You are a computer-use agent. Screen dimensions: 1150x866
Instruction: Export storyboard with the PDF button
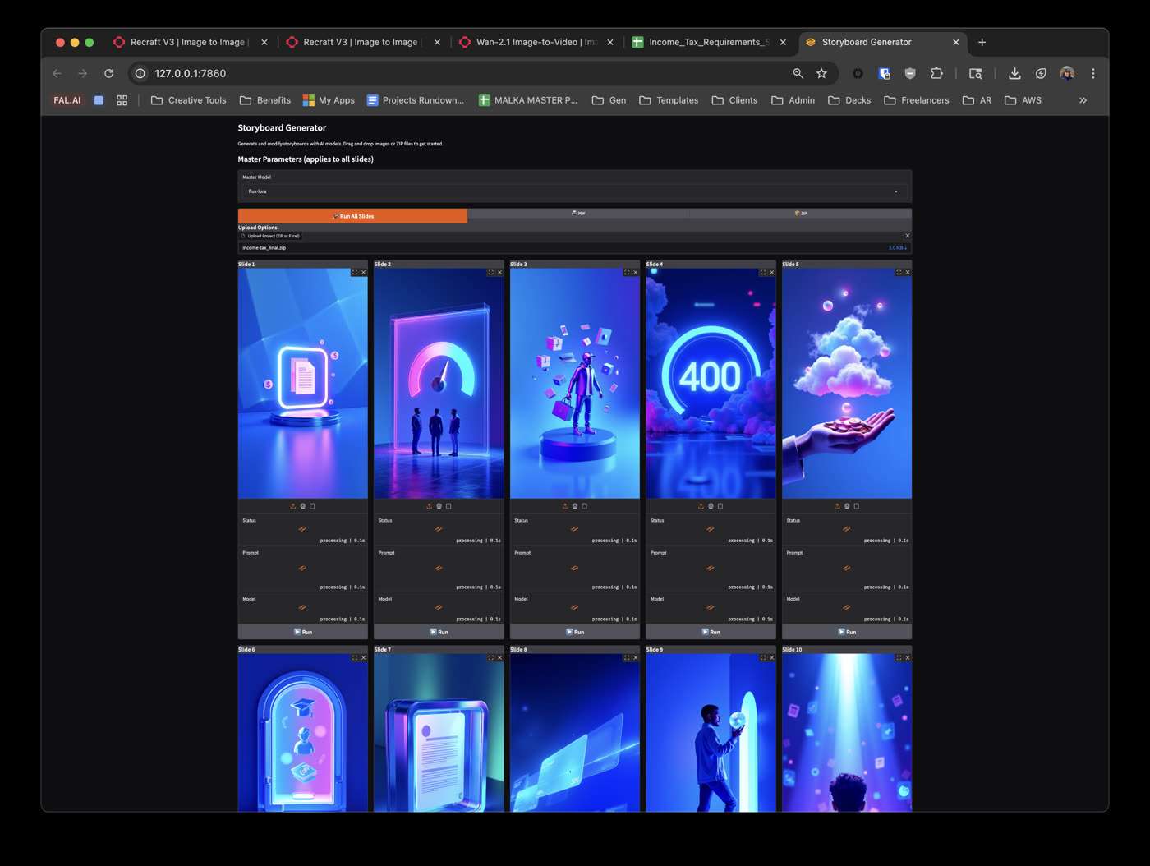click(x=578, y=214)
